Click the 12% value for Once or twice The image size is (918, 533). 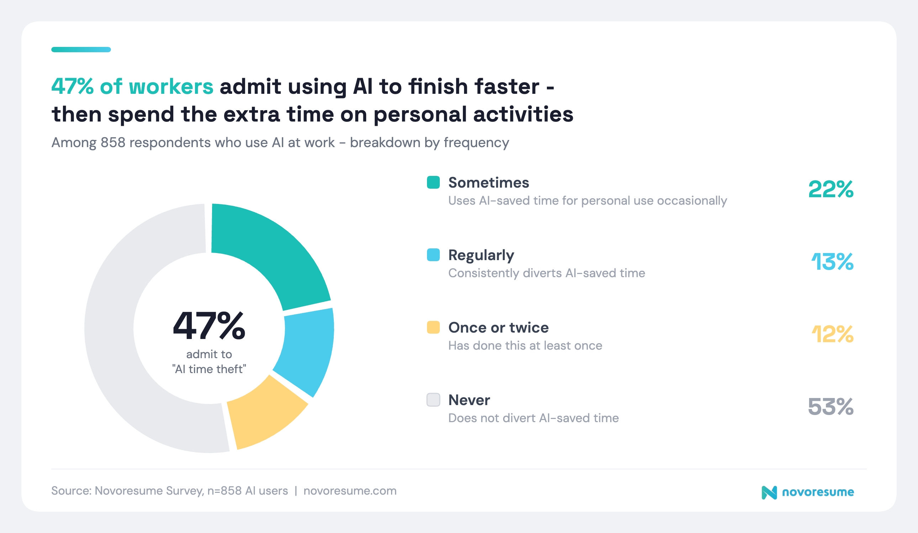click(x=832, y=334)
